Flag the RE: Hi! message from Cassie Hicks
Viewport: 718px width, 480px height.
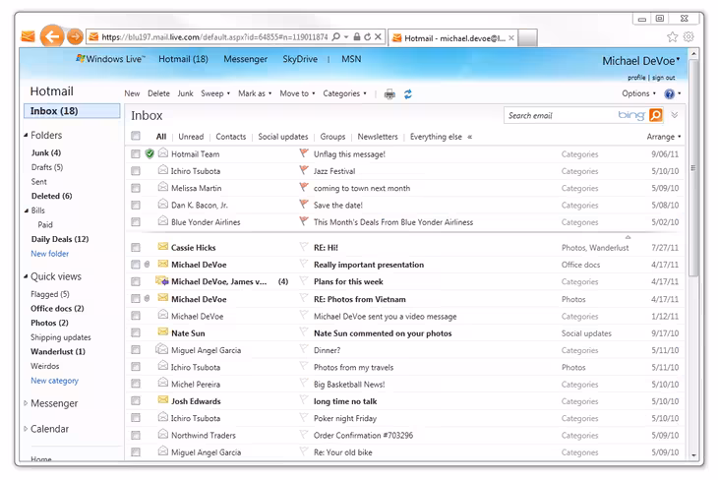(304, 247)
